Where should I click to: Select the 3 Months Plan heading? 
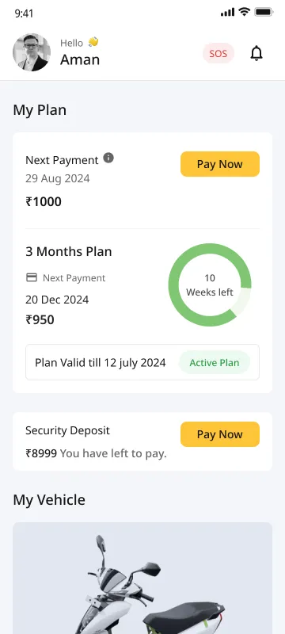coord(69,251)
